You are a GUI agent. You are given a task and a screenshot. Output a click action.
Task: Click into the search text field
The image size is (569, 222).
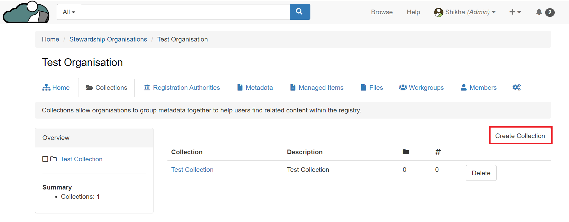click(x=185, y=12)
